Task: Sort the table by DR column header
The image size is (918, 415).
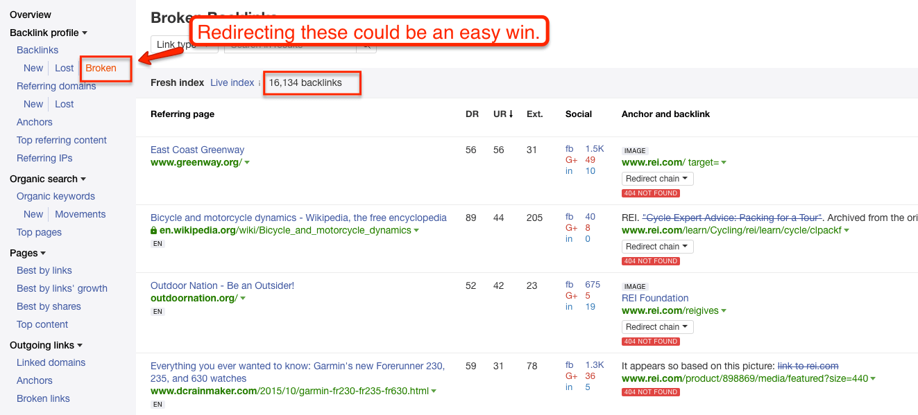Action: point(472,114)
